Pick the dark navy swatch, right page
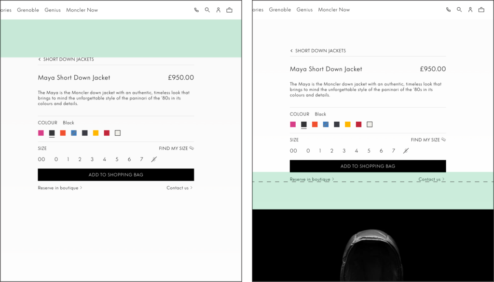This screenshot has width=494, height=282. pyautogui.click(x=337, y=124)
